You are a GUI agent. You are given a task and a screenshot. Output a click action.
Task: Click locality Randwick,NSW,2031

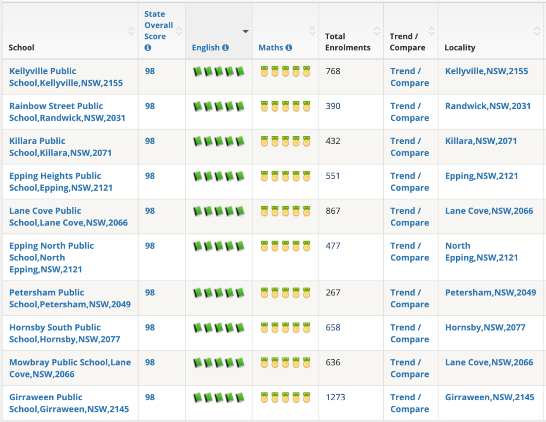click(x=488, y=106)
